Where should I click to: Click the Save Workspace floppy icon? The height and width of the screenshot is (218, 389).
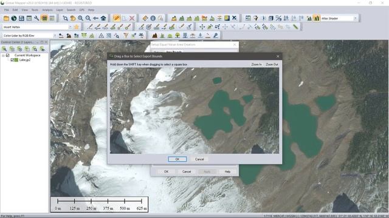coord(22,18)
